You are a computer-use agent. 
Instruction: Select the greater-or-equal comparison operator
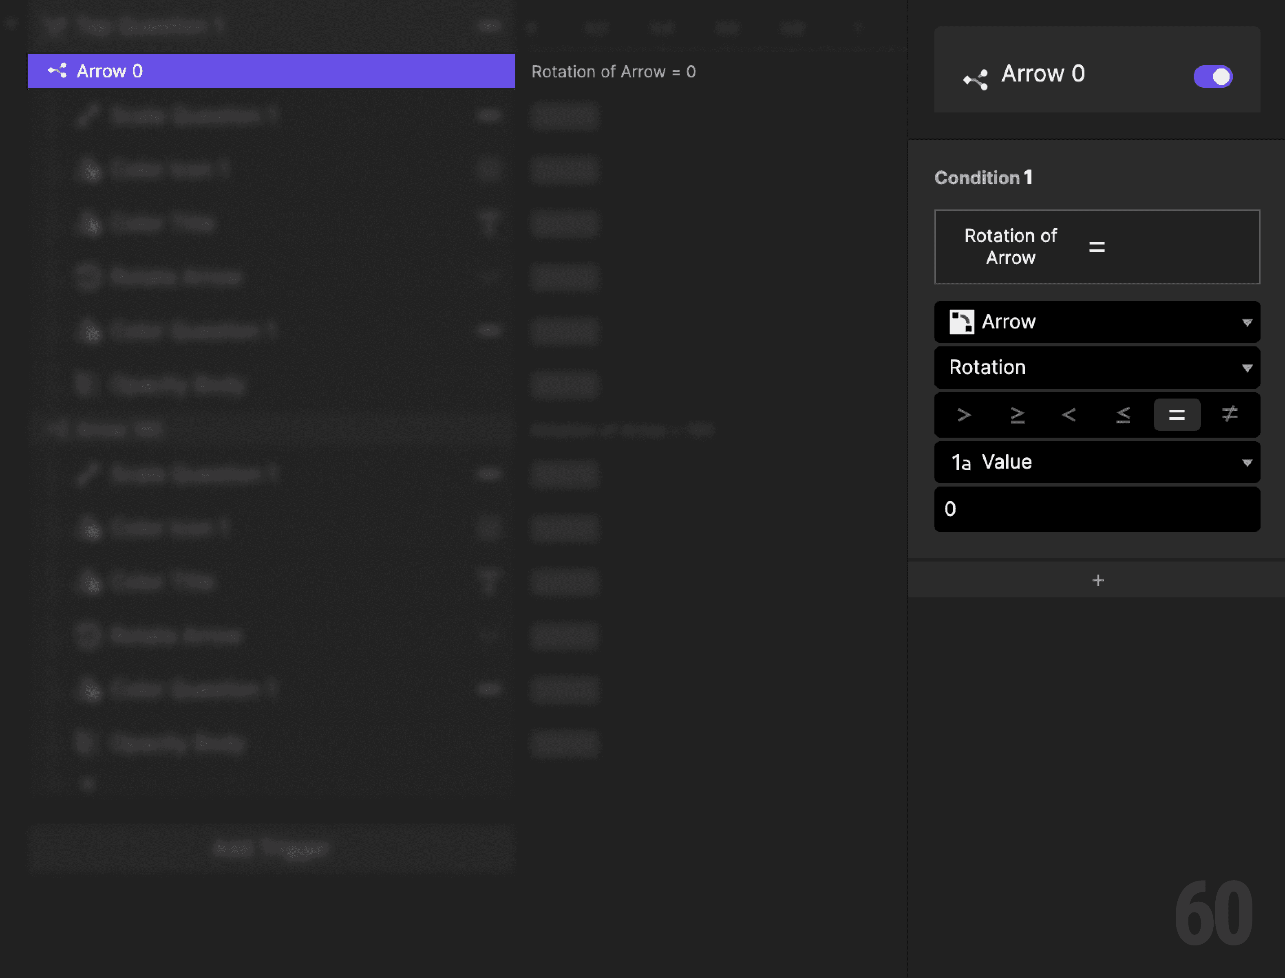(1018, 415)
